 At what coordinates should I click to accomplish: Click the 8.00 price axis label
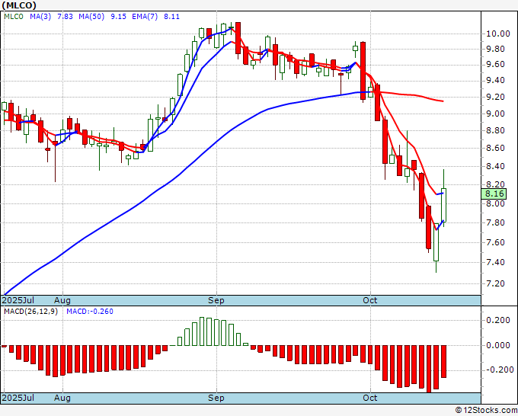(x=495, y=204)
